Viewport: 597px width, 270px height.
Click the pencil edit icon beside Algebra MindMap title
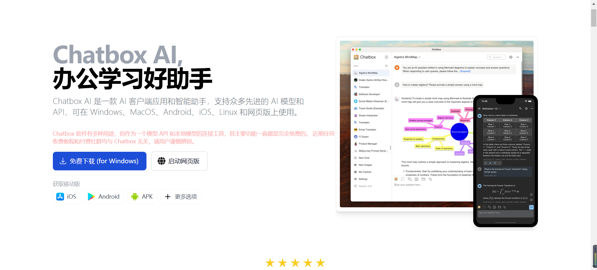(419, 57)
